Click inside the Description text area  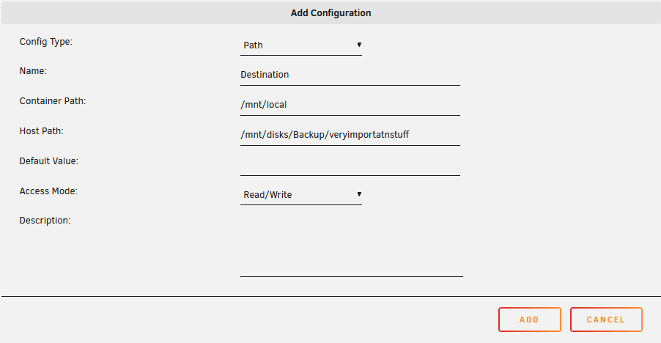352,246
